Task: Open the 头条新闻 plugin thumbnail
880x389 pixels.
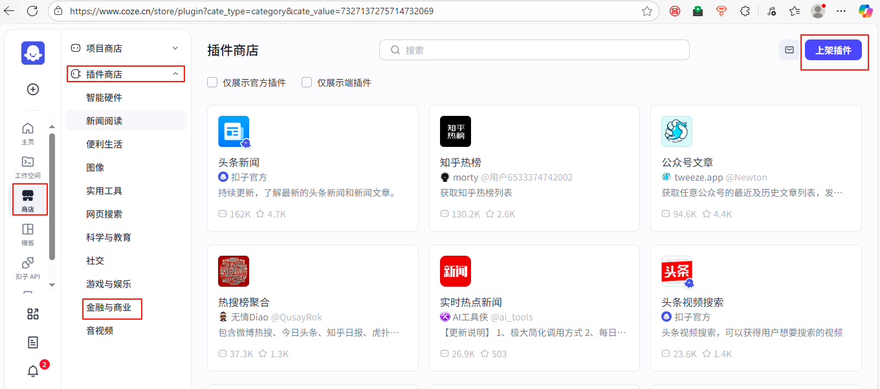Action: [x=234, y=131]
